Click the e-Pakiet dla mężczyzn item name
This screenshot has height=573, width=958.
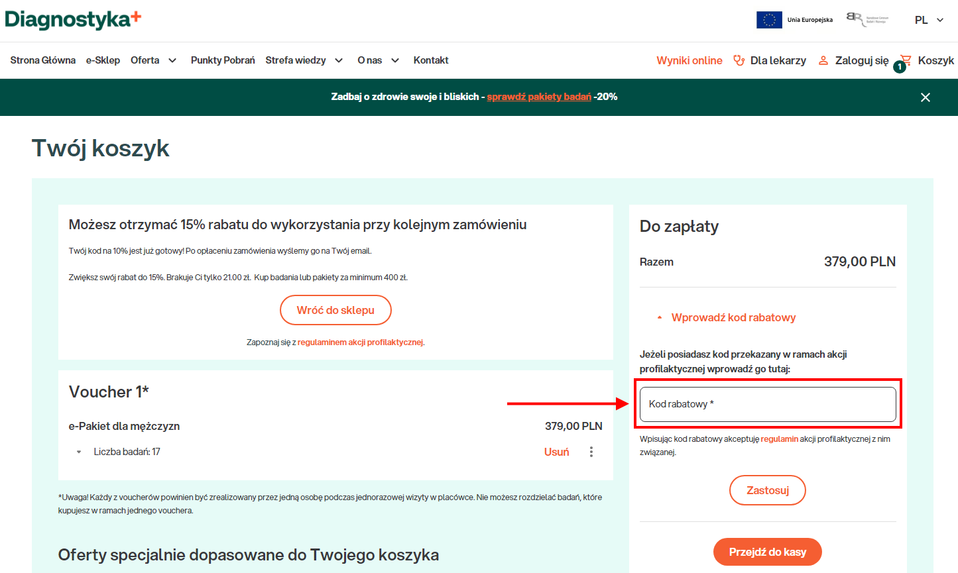[x=124, y=426]
